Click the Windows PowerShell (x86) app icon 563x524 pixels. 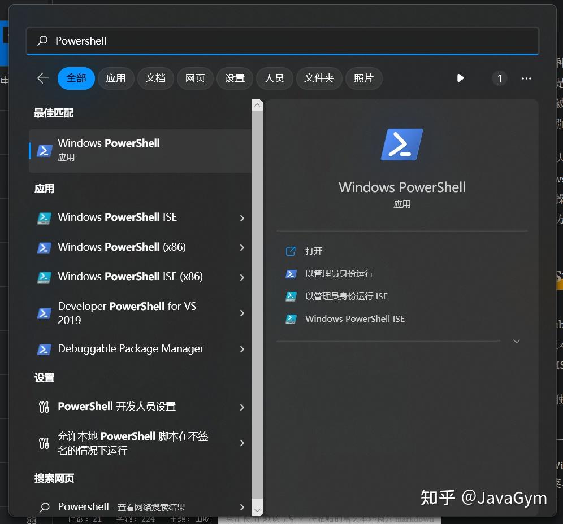tap(44, 247)
